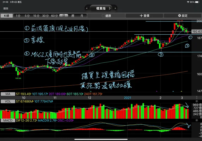Viewport: 202px width, 141px height.
Task: Select the K線 chart tab
Action: click(x=7, y=16)
